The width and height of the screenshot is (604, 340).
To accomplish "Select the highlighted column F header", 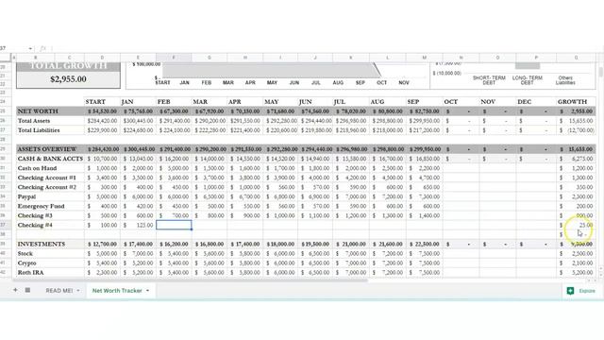I will (174, 58).
